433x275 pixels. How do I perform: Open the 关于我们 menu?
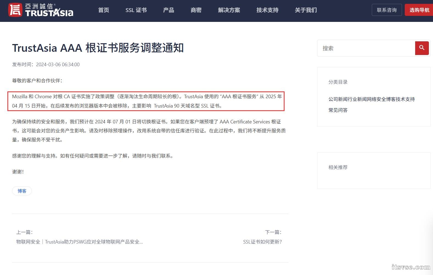[306, 10]
